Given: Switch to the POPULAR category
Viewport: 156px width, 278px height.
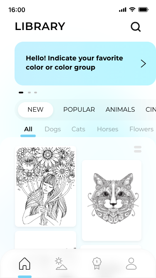Looking at the screenshot, I should tap(79, 110).
